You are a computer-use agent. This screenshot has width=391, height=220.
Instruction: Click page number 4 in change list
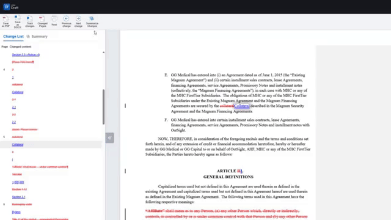point(4,70)
